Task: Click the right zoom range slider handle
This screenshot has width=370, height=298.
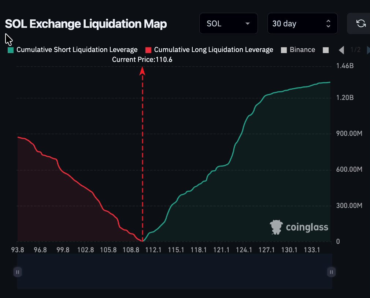Action: [x=331, y=272]
